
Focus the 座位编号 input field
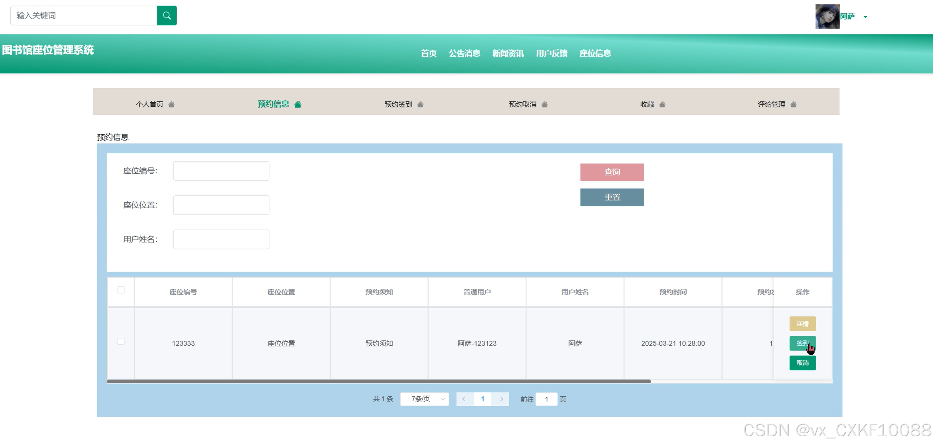(221, 171)
